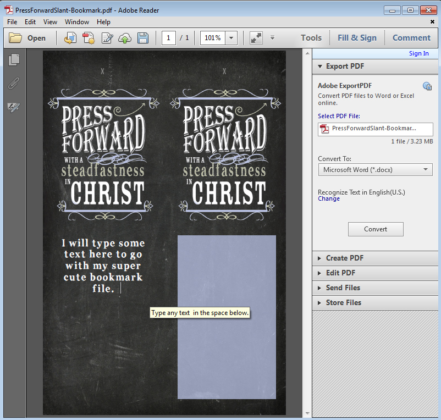Open the View menu
Image resolution: width=441 pixels, height=420 pixels.
50,22
